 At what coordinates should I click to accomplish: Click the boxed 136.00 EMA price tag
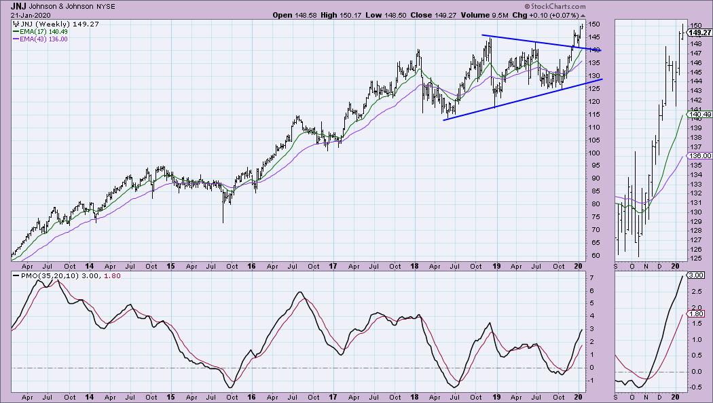click(700, 156)
